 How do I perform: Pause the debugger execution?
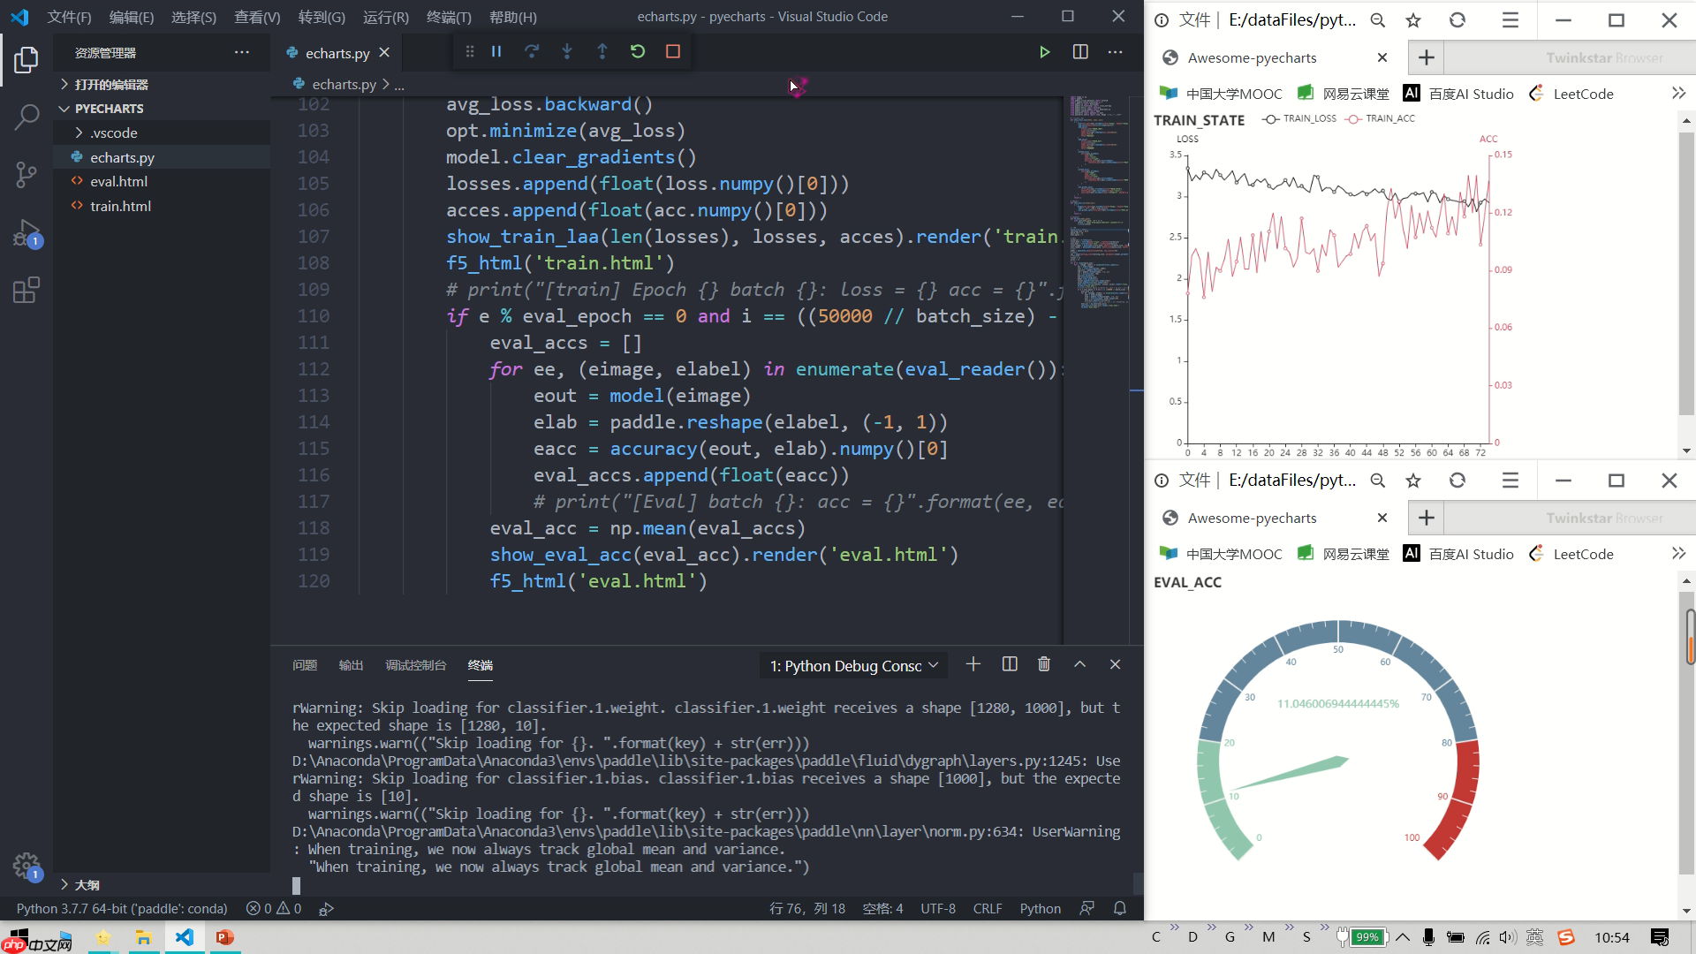pos(496,52)
